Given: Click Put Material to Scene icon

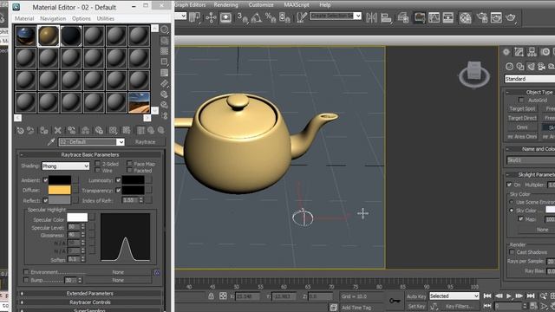Looking at the screenshot, I should pyautogui.click(x=31, y=131).
